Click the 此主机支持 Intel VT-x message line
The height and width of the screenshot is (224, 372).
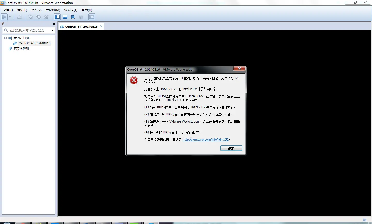coord(181,89)
